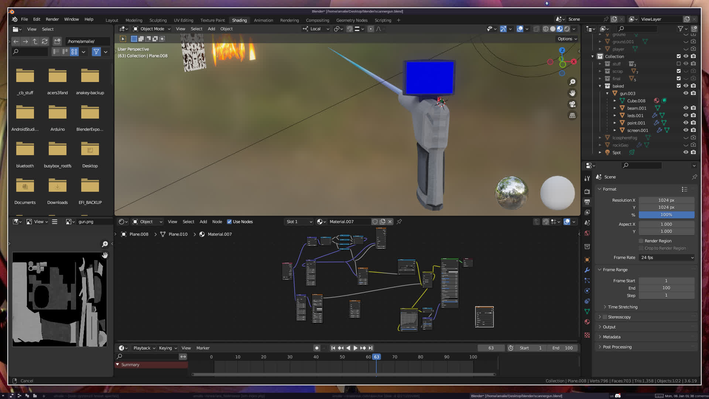
Task: Switch to the Geometry Nodes workspace tab
Action: [x=352, y=20]
